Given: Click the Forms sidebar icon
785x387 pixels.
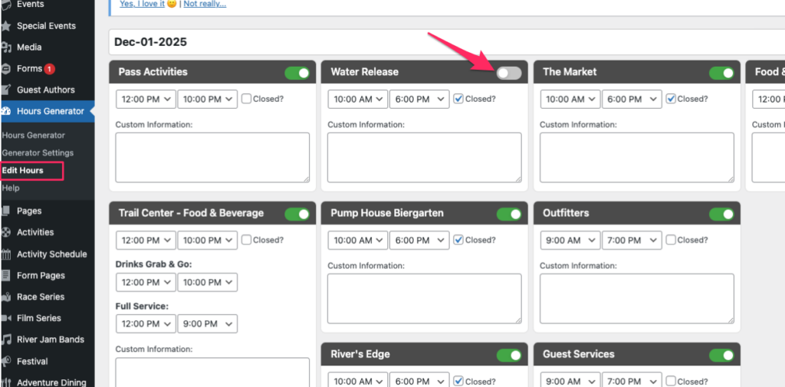Looking at the screenshot, I should click(x=6, y=69).
